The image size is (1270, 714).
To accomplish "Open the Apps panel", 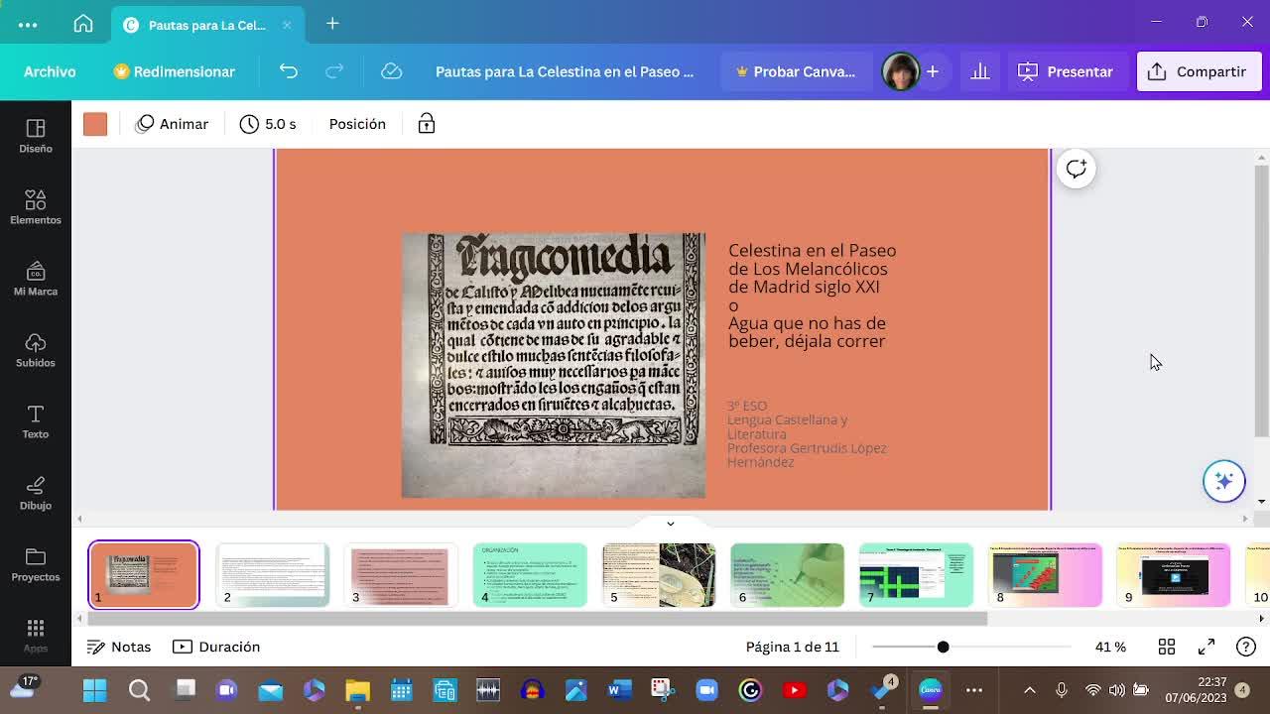I will [36, 636].
